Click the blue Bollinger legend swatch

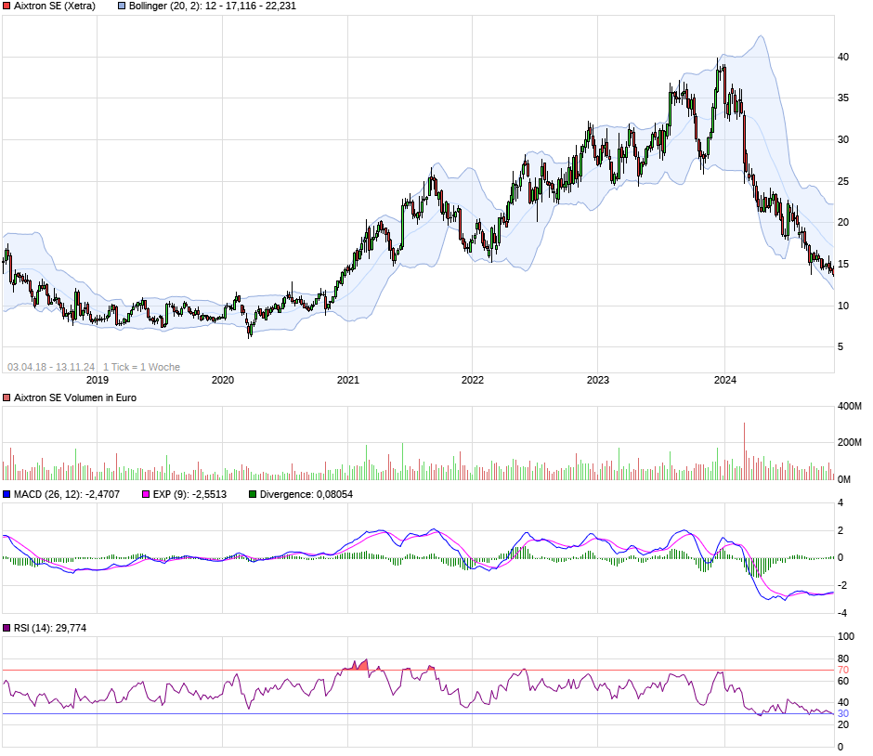(122, 7)
